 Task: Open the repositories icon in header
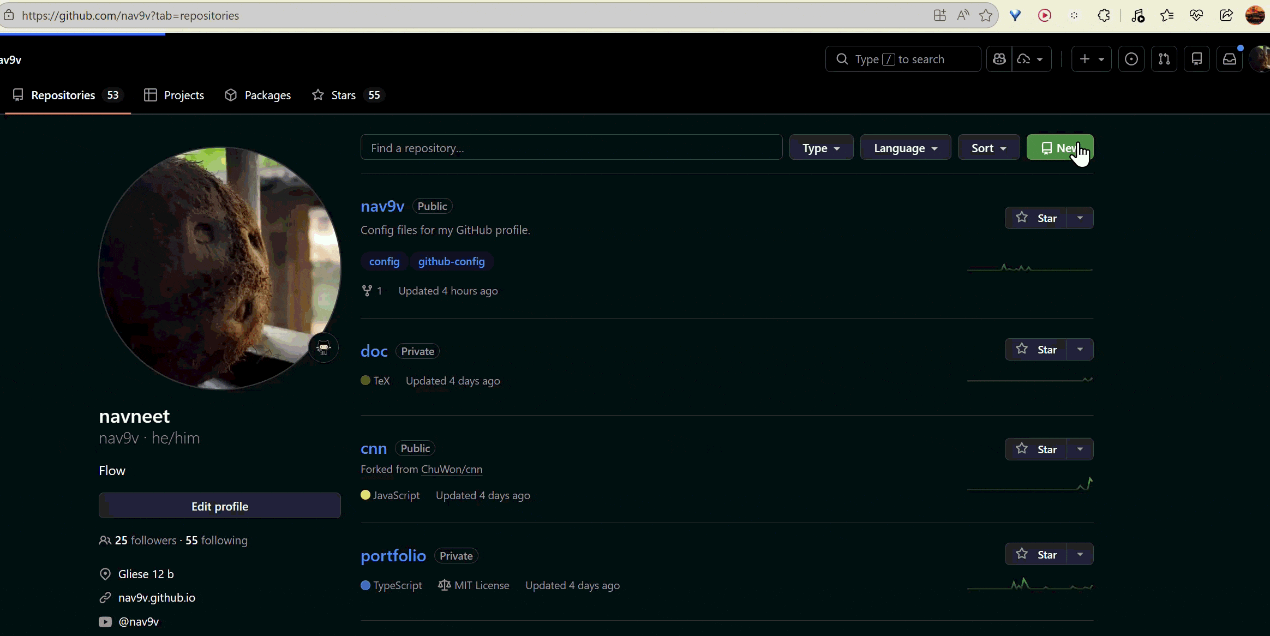click(1197, 59)
